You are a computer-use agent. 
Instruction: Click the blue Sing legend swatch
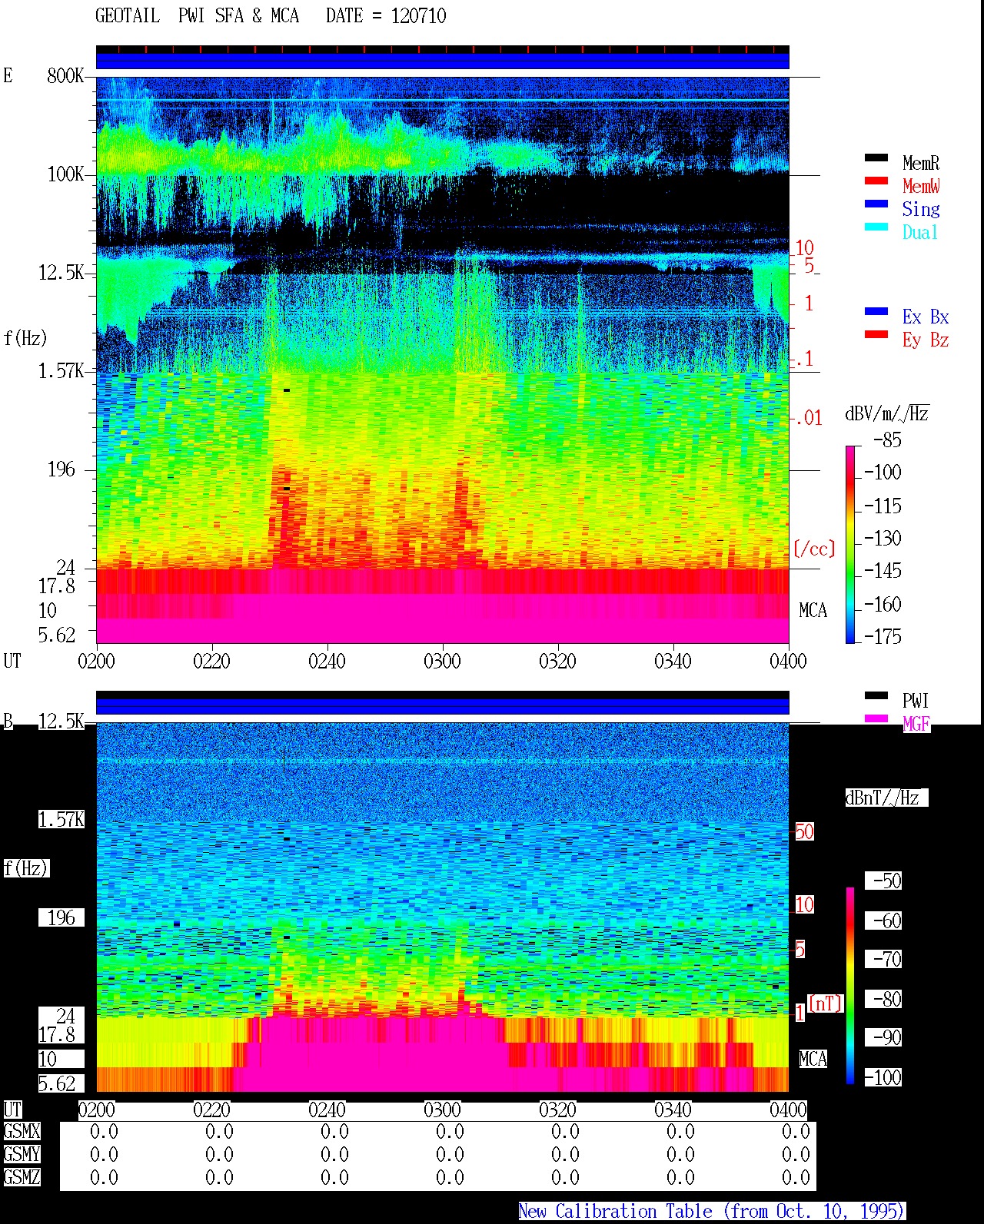click(876, 204)
